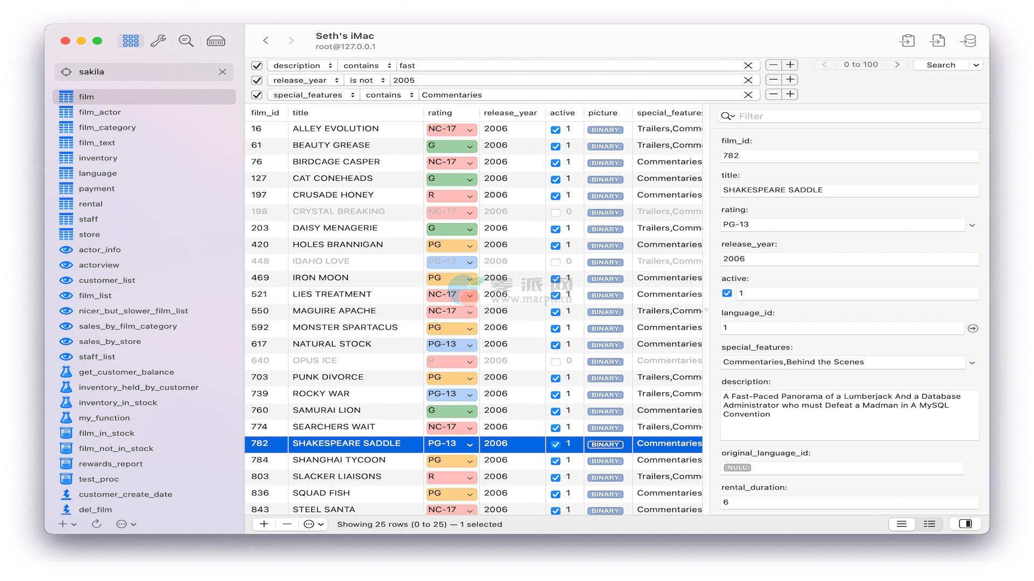The width and height of the screenshot is (1034, 581).
Task: Uncheck the description filter rule checkbox
Action: tap(257, 66)
